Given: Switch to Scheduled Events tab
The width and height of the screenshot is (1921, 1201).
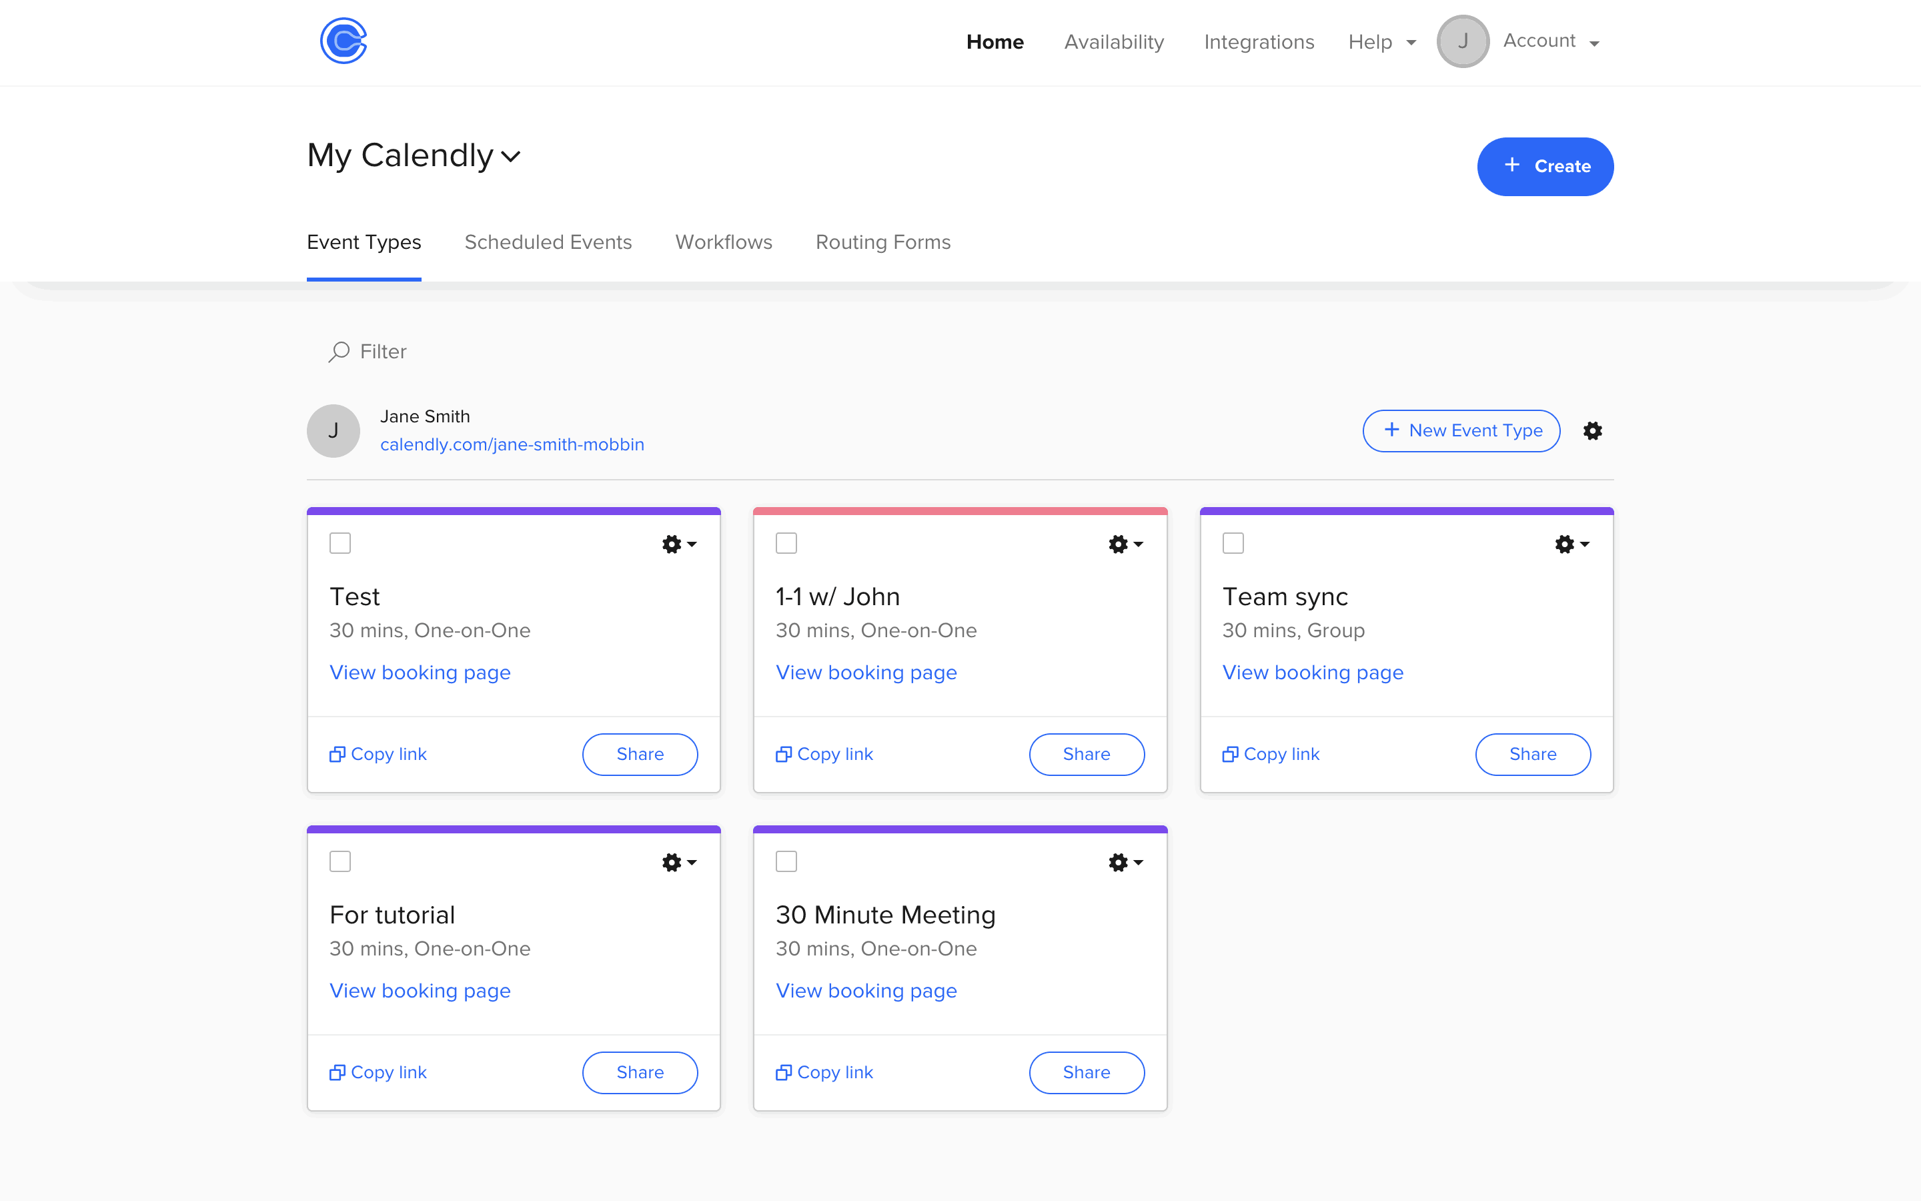Looking at the screenshot, I should [548, 242].
